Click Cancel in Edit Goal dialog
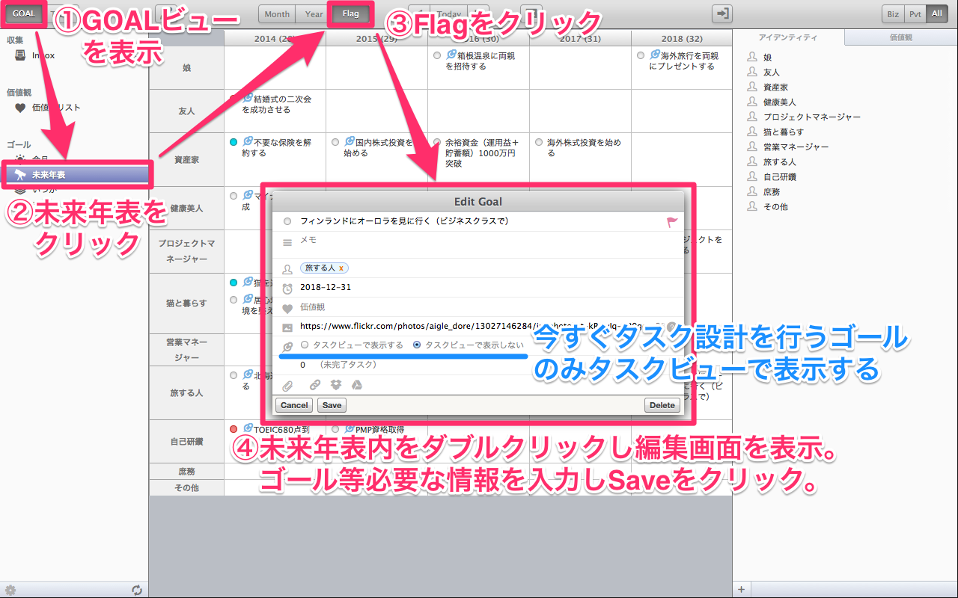The image size is (958, 598). coord(294,405)
